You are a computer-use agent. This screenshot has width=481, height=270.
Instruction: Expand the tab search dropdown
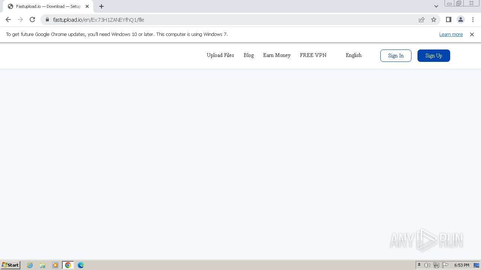[436, 6]
